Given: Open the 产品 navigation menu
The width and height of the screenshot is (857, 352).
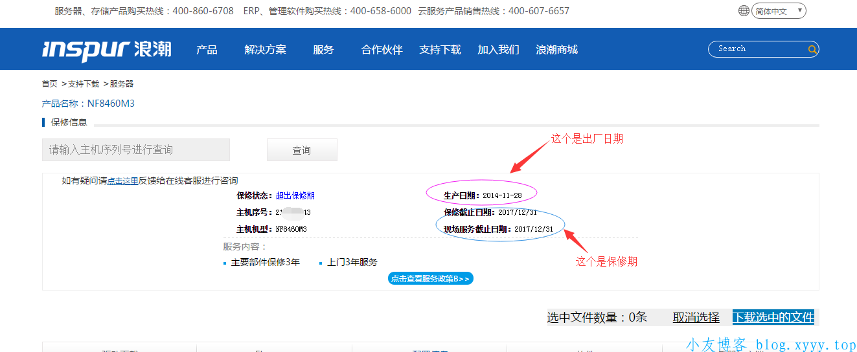Looking at the screenshot, I should click(207, 50).
